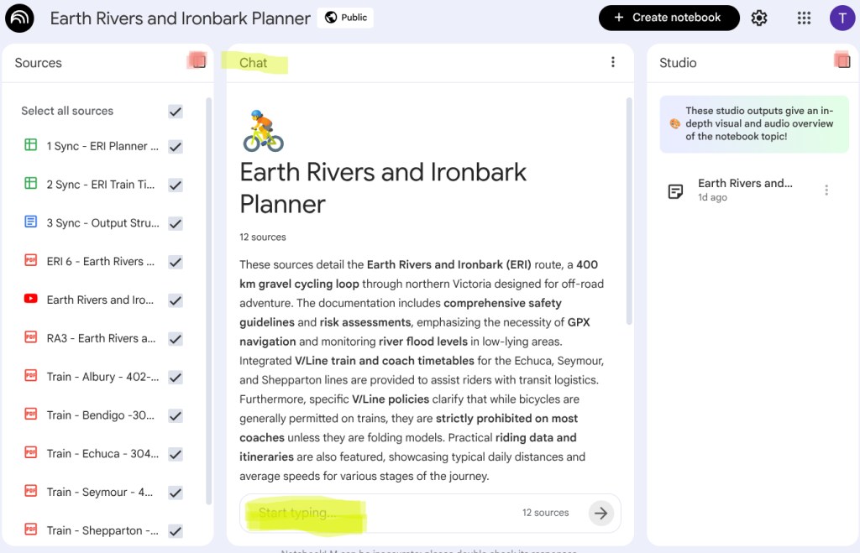Submit the chat message arrow

600,513
